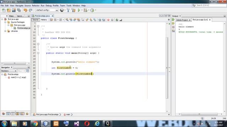227x127 pixels.
Task: Click the Shift Line Right icon
Action: pyautogui.click(x=103, y=20)
